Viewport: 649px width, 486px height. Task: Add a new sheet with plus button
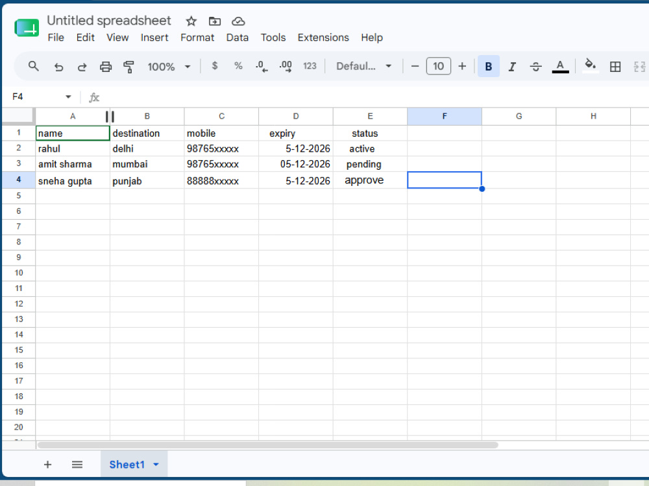pos(47,465)
